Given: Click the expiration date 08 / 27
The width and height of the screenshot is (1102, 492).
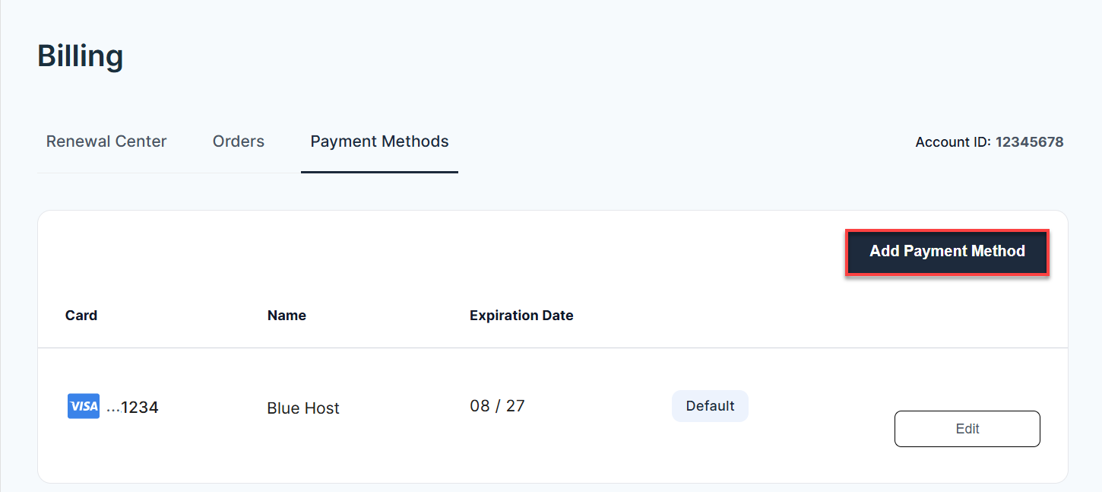Looking at the screenshot, I should [x=497, y=405].
